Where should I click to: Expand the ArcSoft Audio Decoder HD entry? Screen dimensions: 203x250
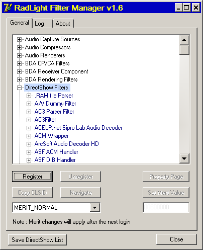pyautogui.click(x=29, y=144)
